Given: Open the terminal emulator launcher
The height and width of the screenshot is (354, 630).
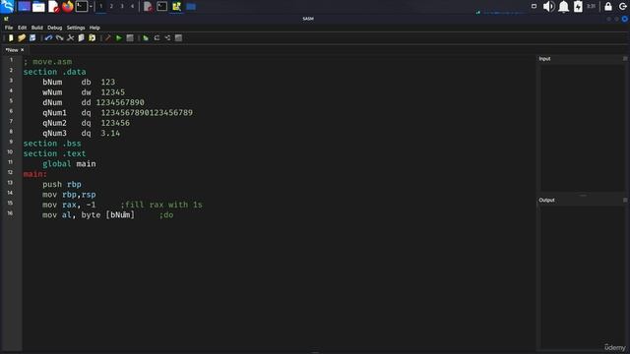Looking at the screenshot, I should (x=82, y=7).
